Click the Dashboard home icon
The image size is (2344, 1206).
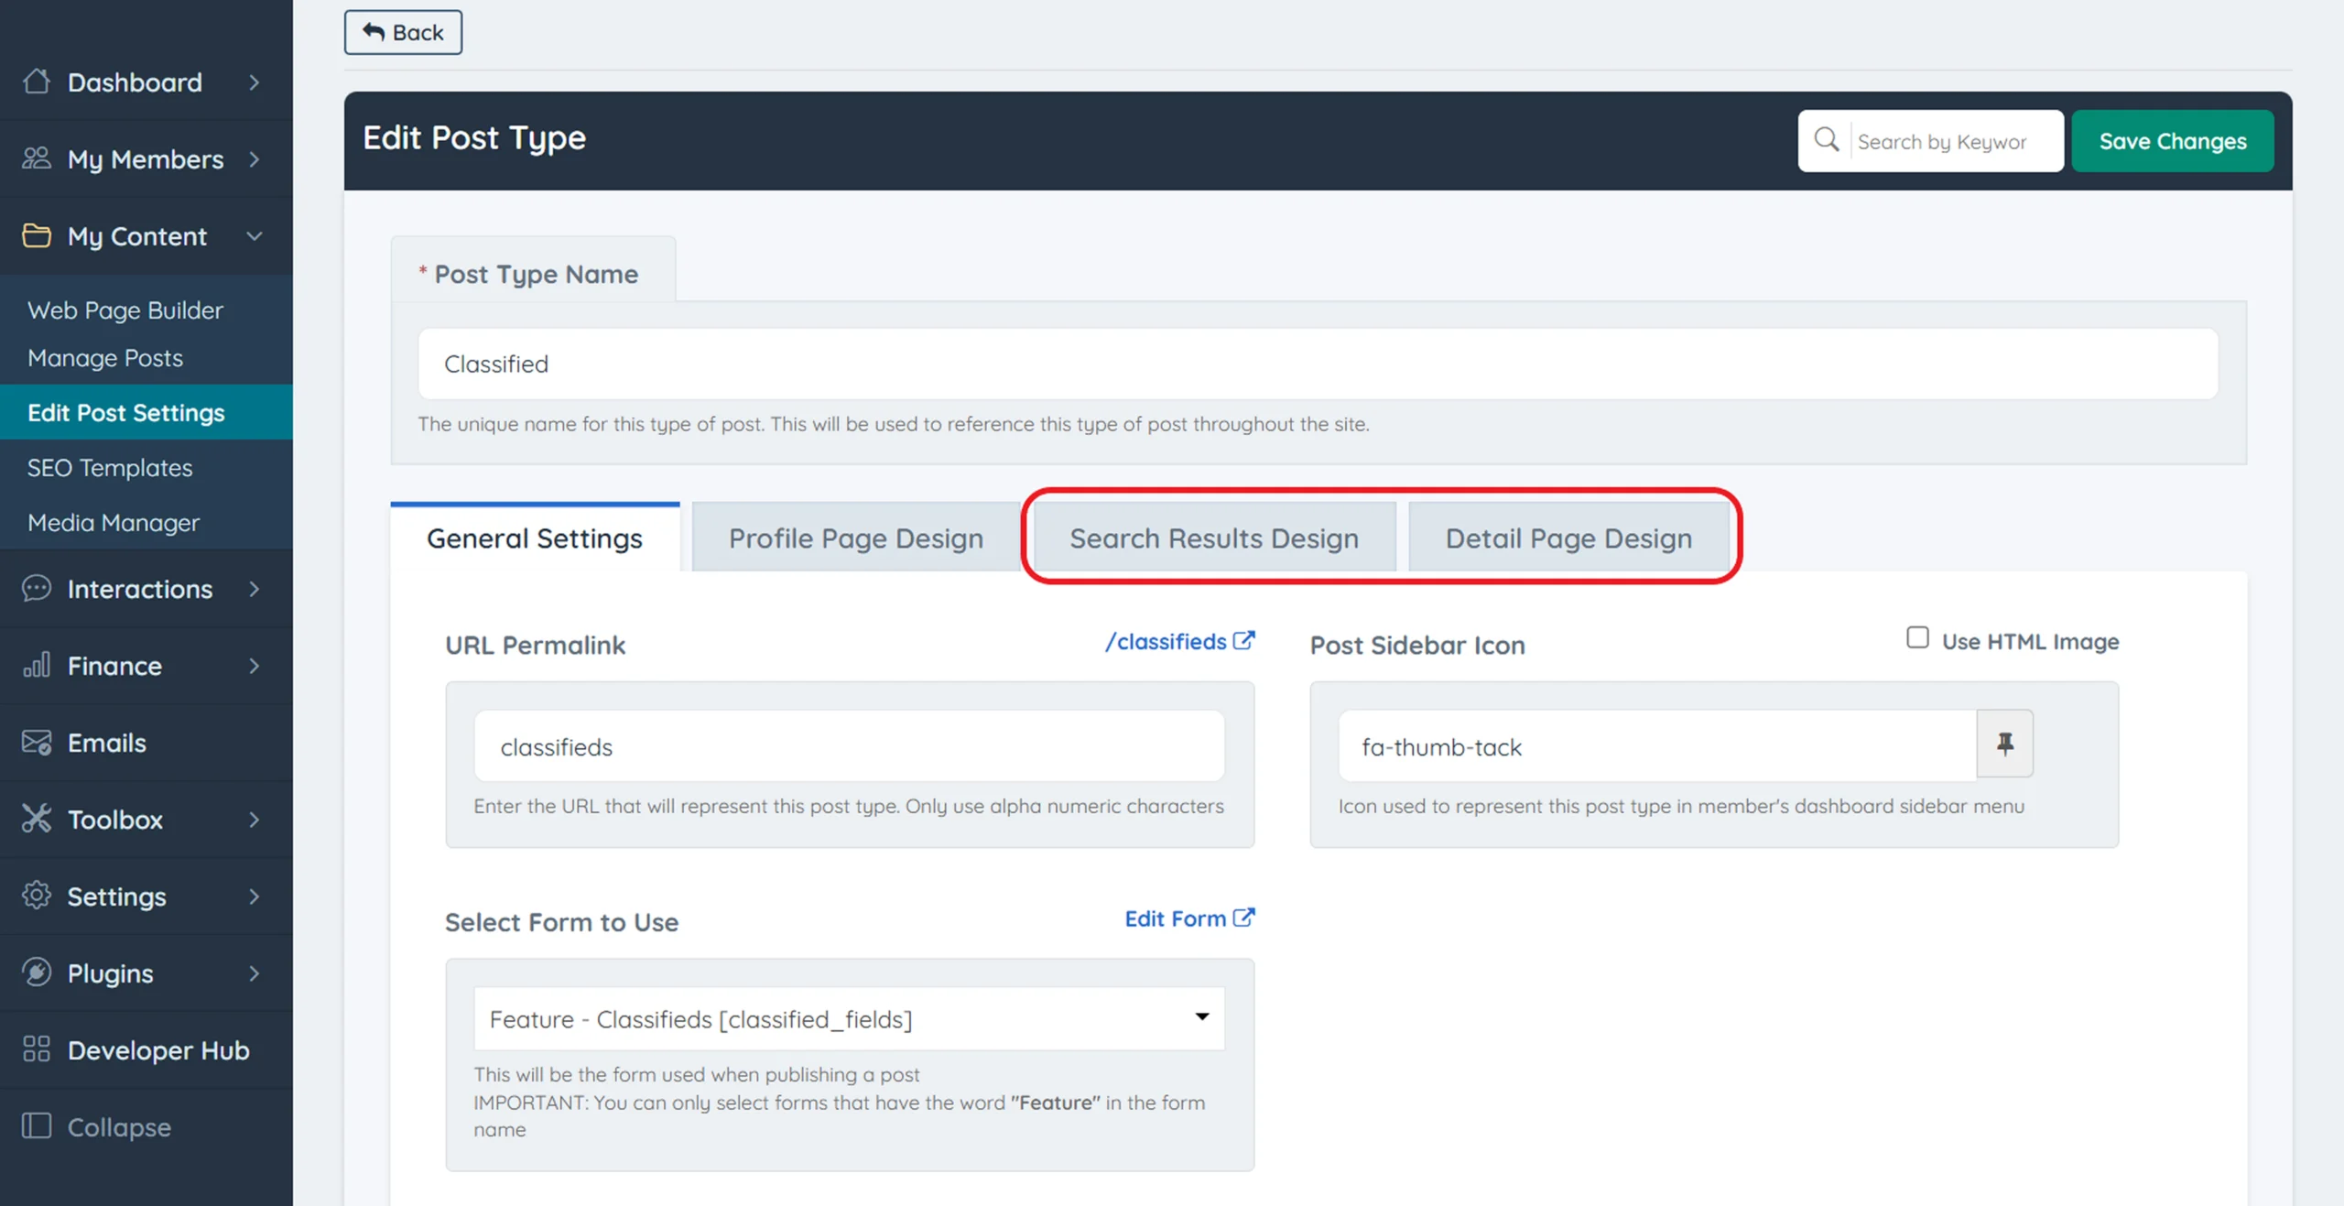pos(37,81)
